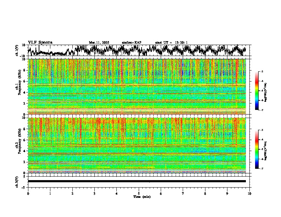
Task: Click the ch.1 color scale bar
Action: pyautogui.click(x=257, y=91)
